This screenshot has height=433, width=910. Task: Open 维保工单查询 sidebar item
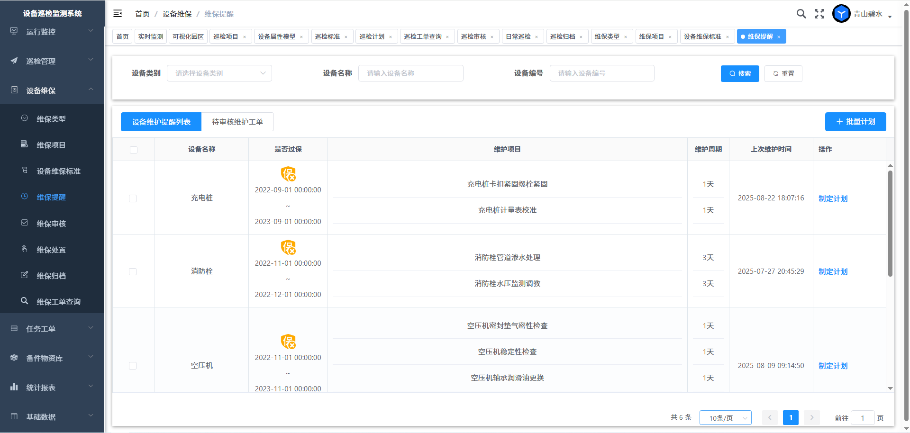coord(58,302)
